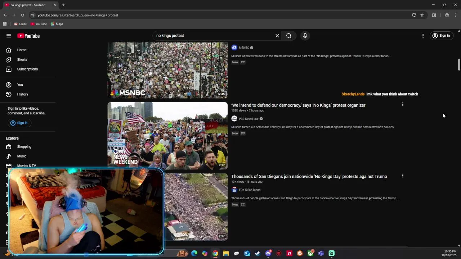The width and height of the screenshot is (461, 259).
Task: Open YouTube settings three-dot menu
Action: (423, 36)
